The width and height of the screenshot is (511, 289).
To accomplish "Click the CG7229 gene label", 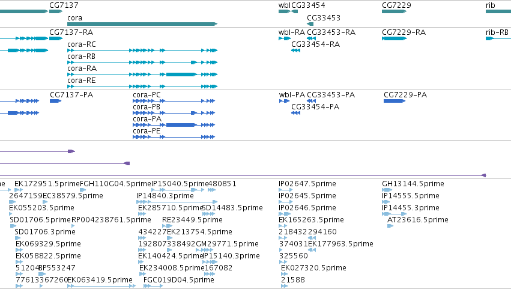I will pos(396,5).
